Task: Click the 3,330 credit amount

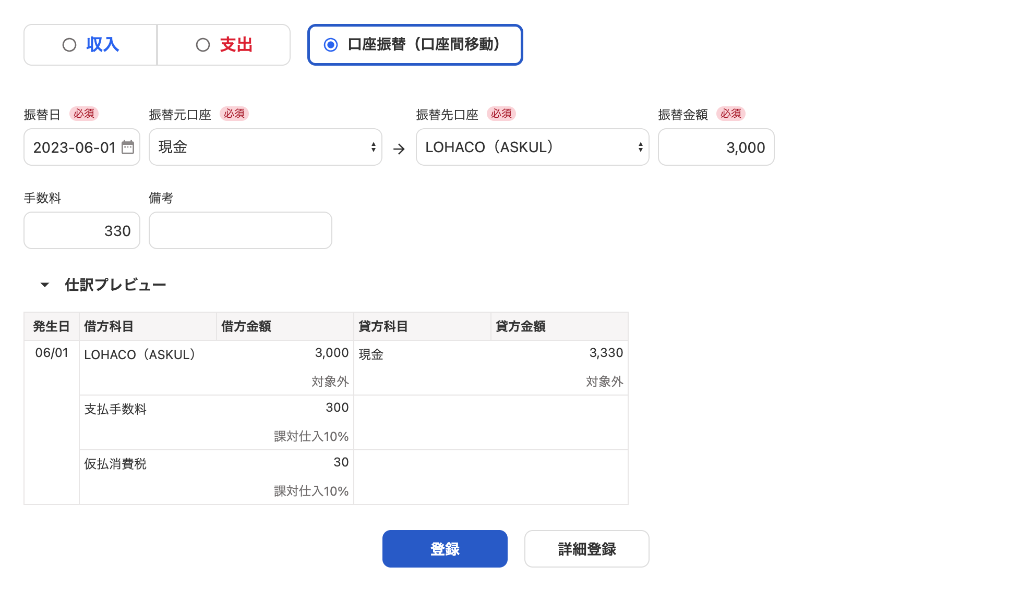Action: 606,353
